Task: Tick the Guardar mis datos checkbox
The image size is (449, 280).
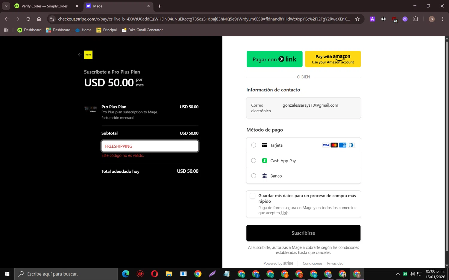Action: (253, 196)
